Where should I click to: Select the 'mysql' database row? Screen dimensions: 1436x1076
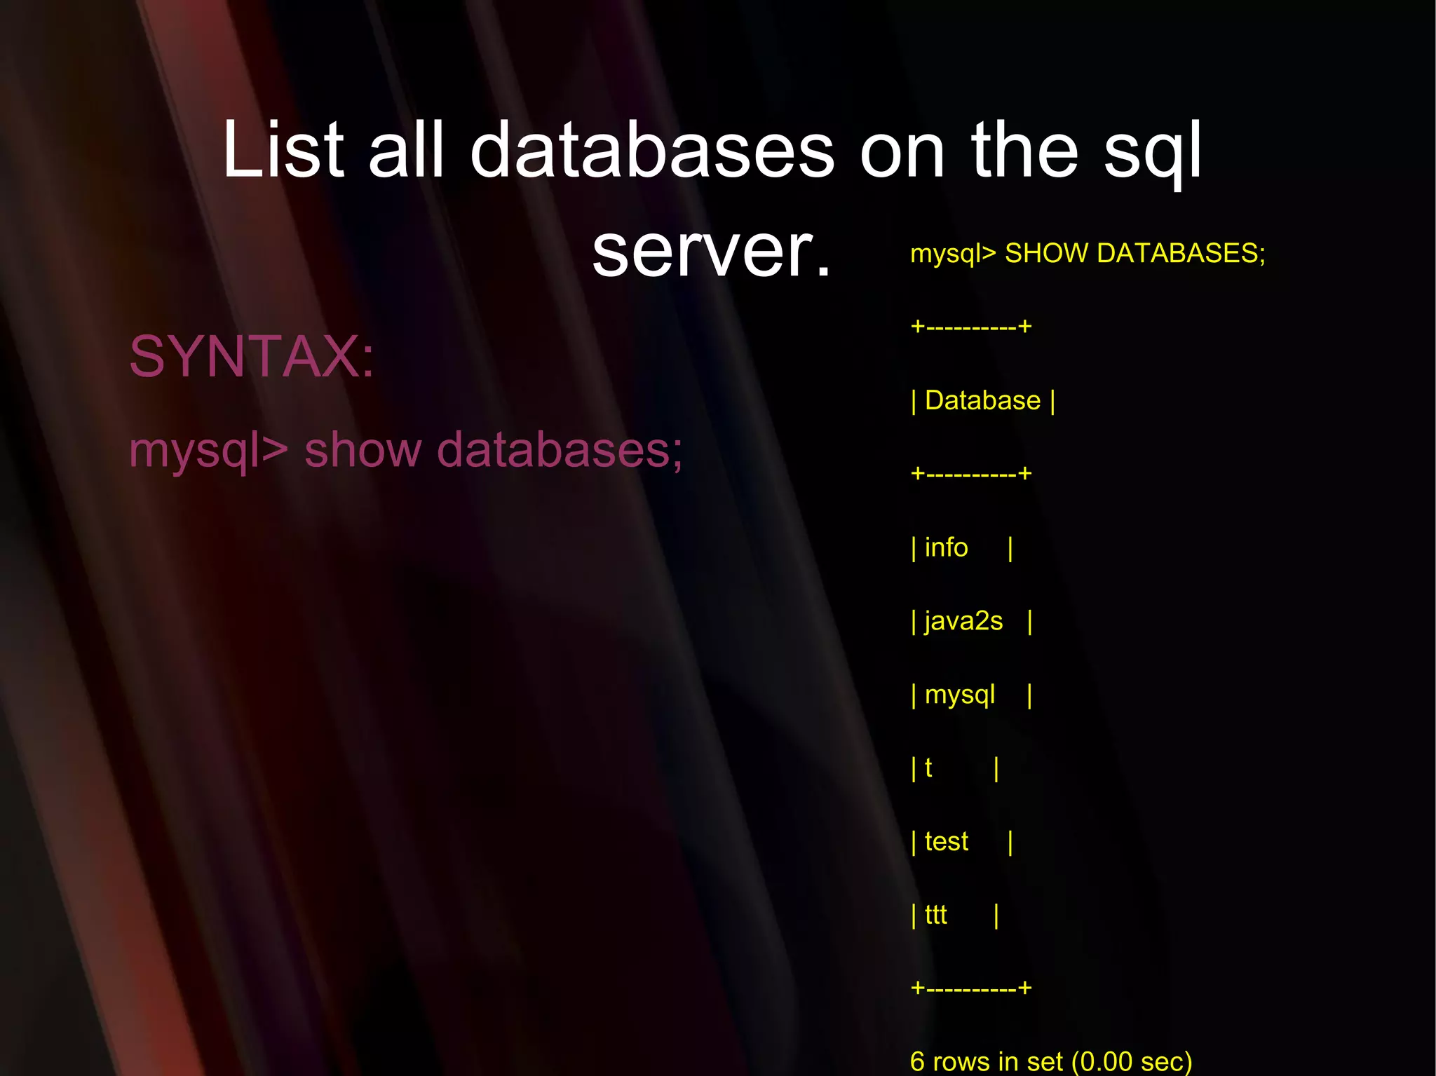pos(971,695)
